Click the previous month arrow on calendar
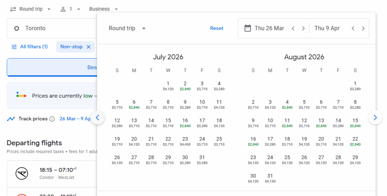Screen dimensions: 387x196 [x=98, y=118]
